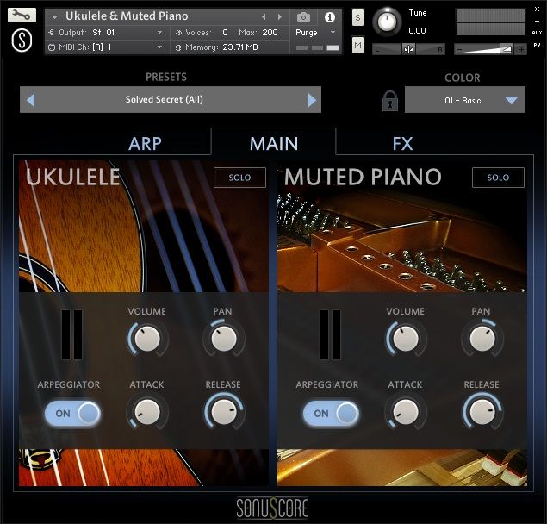The height and width of the screenshot is (524, 547).
Task: Open the Color 01 - Basic dropdown
Action: [x=464, y=100]
